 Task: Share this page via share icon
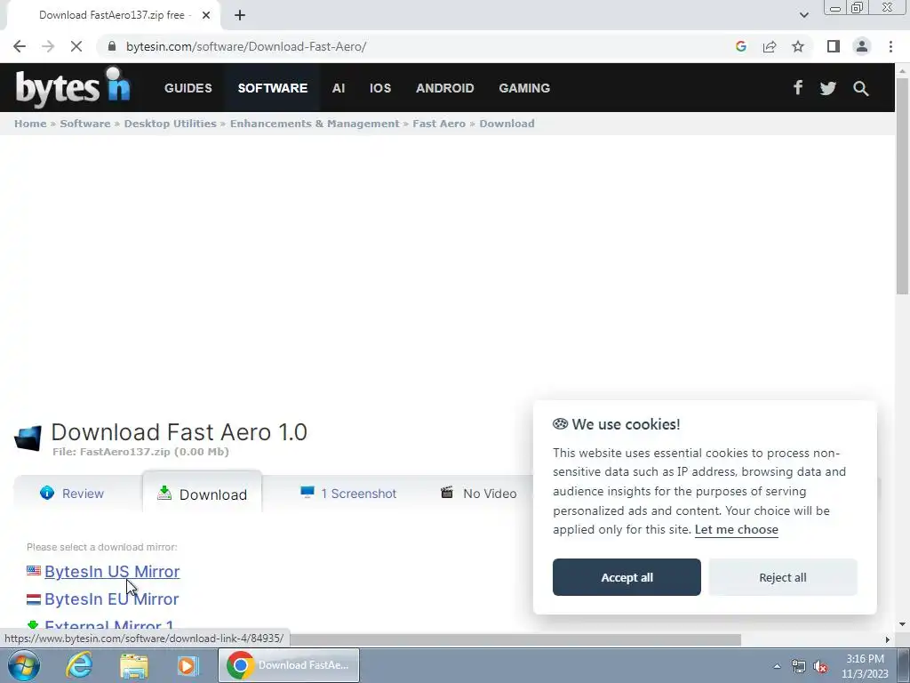point(770,46)
